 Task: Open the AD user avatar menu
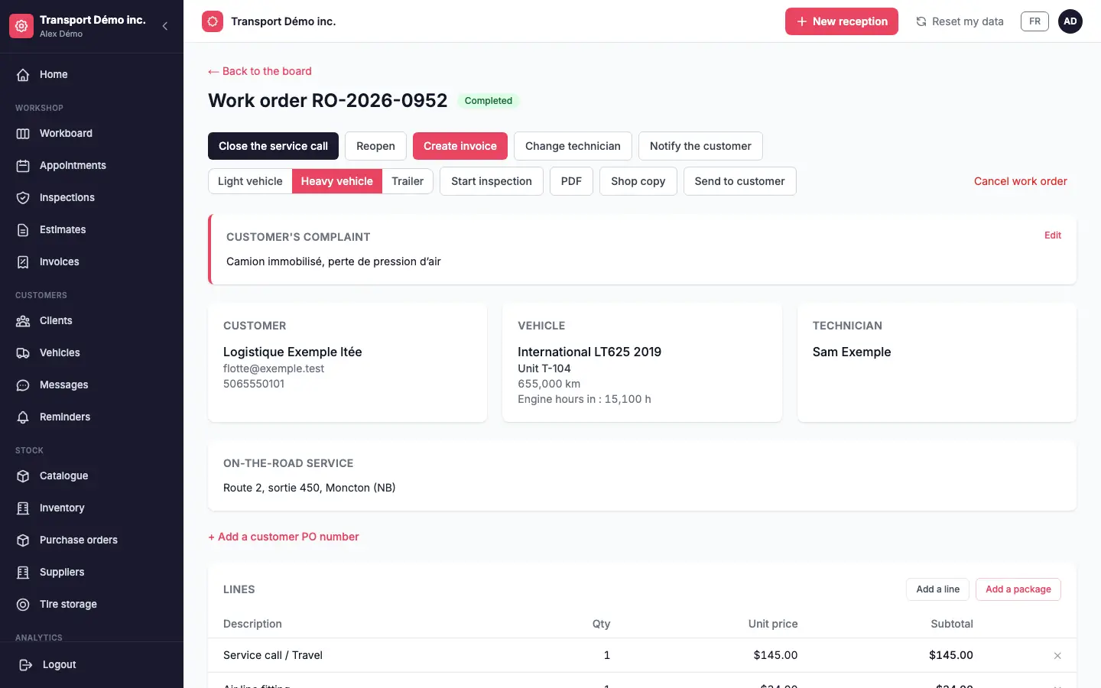click(1070, 21)
